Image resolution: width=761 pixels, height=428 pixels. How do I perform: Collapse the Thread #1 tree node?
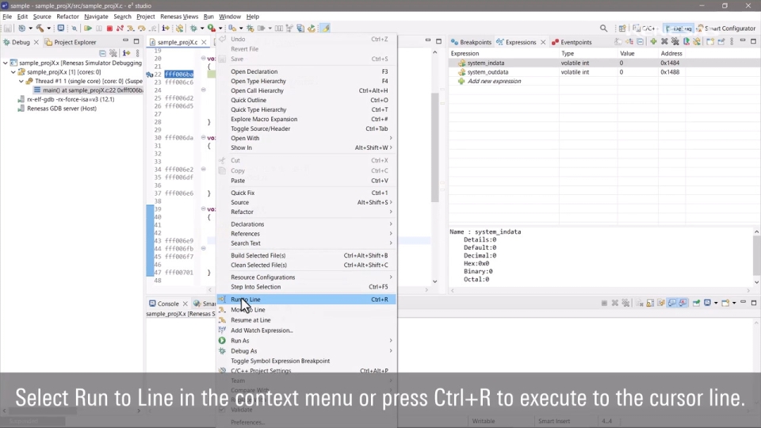coord(21,81)
